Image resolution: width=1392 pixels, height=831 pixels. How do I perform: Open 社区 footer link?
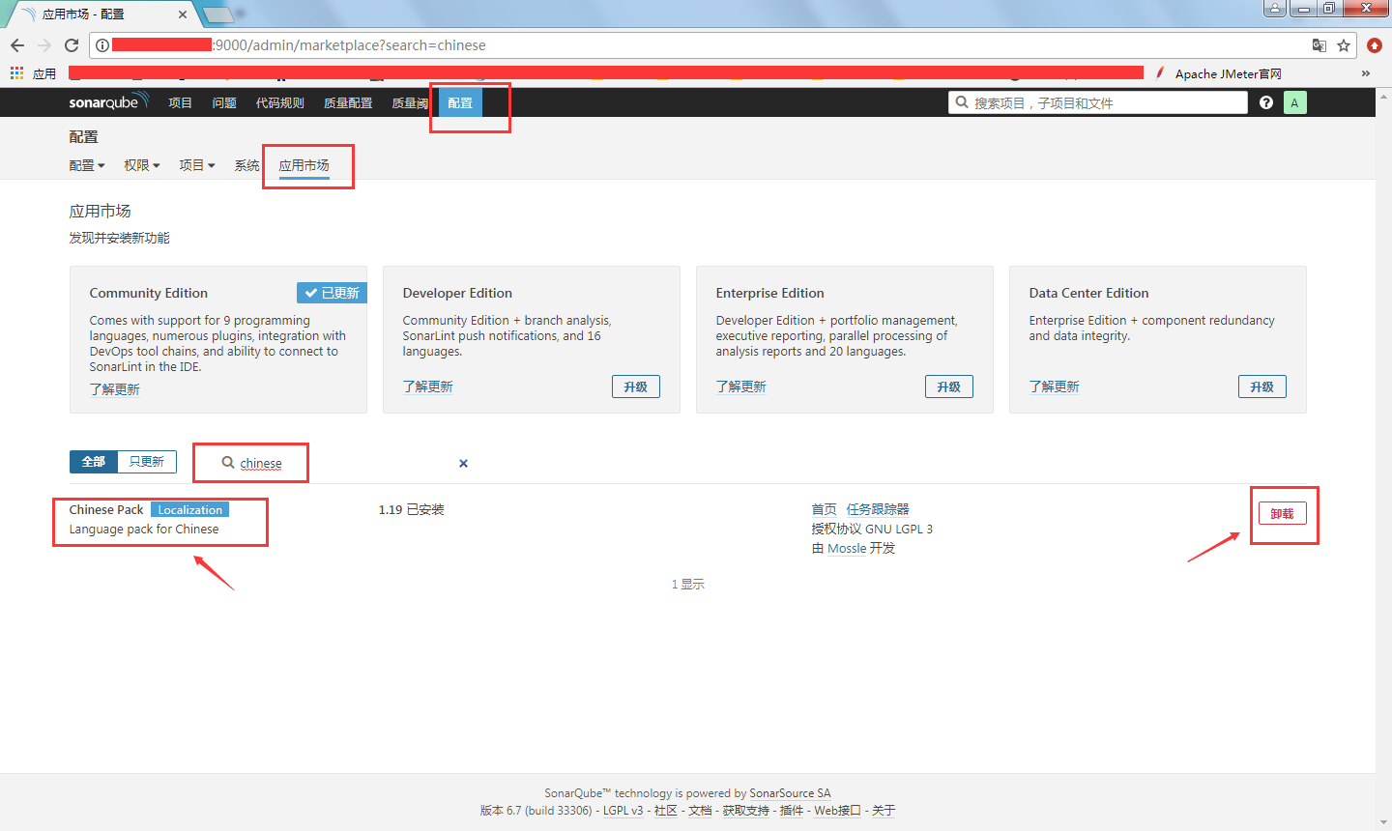(x=666, y=811)
